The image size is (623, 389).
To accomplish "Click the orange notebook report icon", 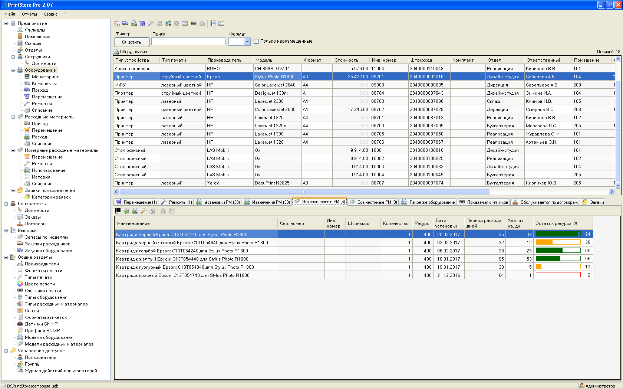I will [213, 23].
